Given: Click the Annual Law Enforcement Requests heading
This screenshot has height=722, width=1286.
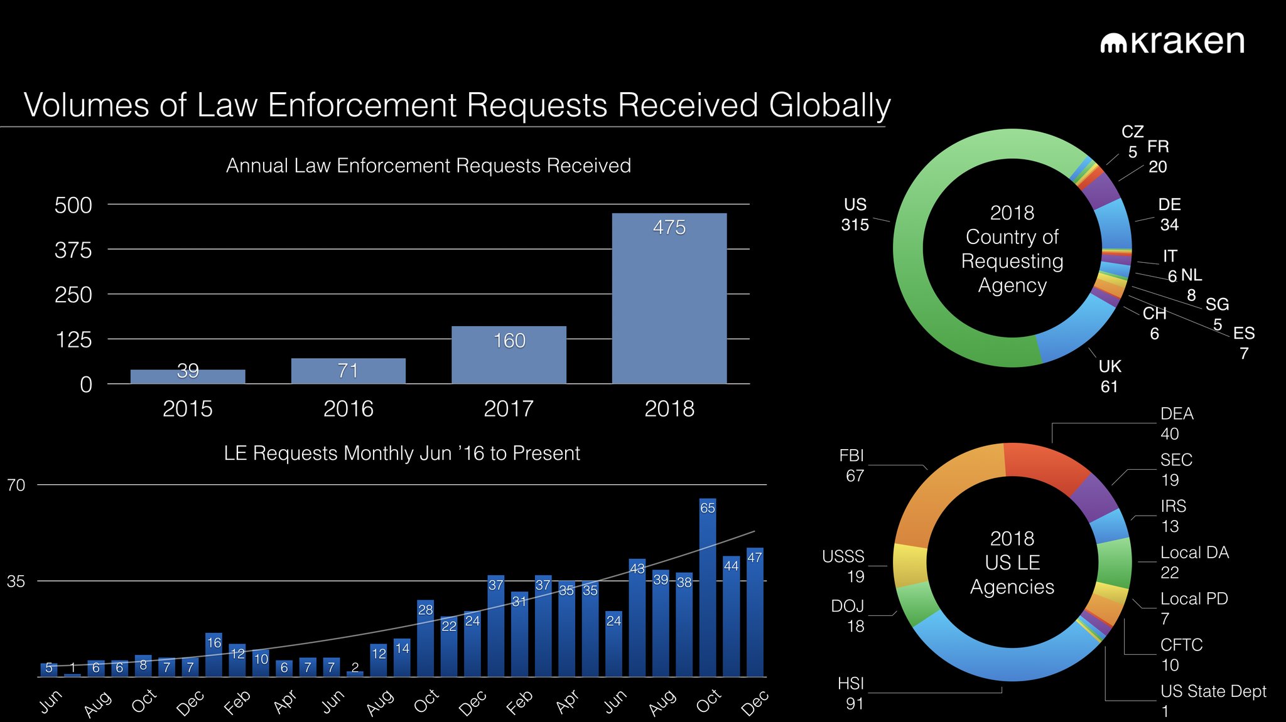Looking at the screenshot, I should pyautogui.click(x=428, y=166).
